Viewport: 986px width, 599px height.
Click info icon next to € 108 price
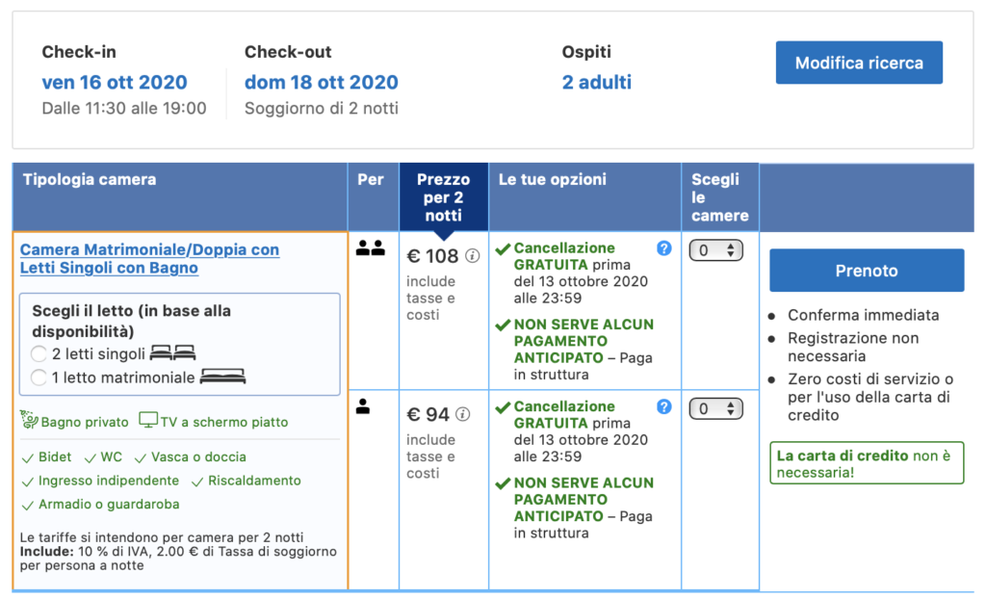473,256
